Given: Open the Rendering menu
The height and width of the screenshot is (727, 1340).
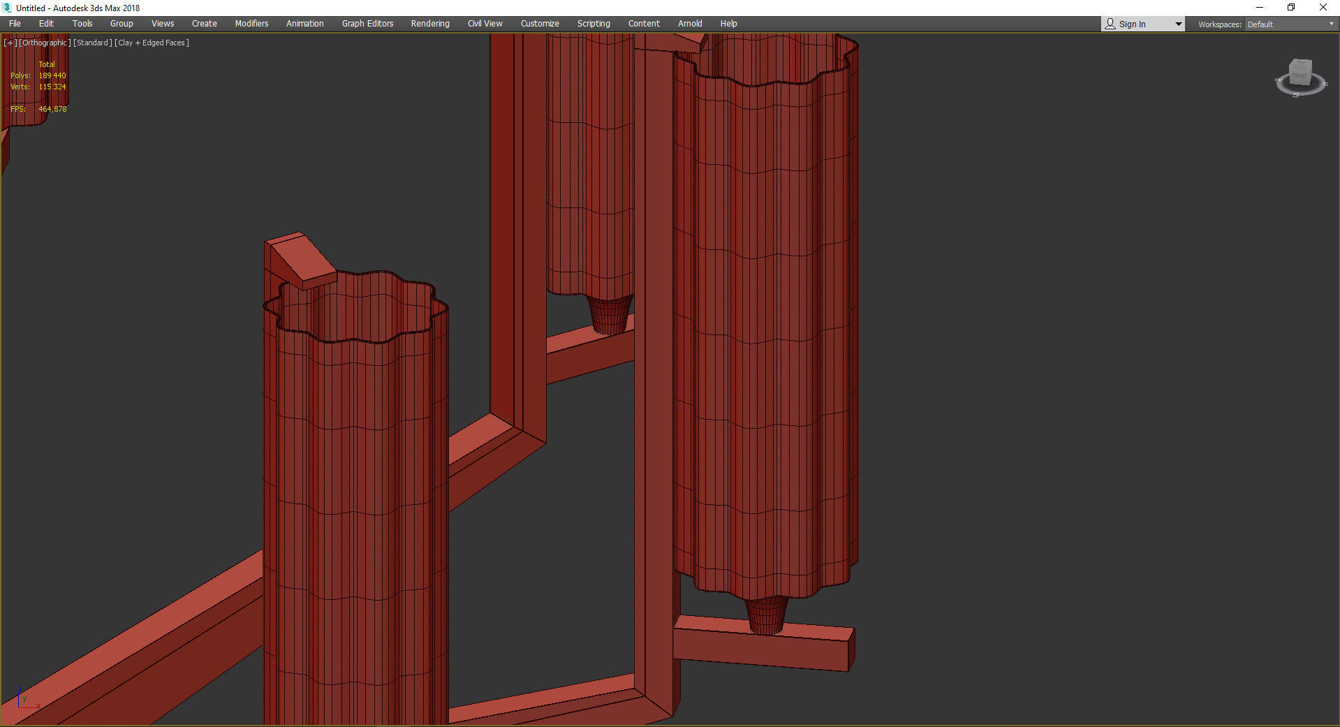Looking at the screenshot, I should [x=430, y=24].
